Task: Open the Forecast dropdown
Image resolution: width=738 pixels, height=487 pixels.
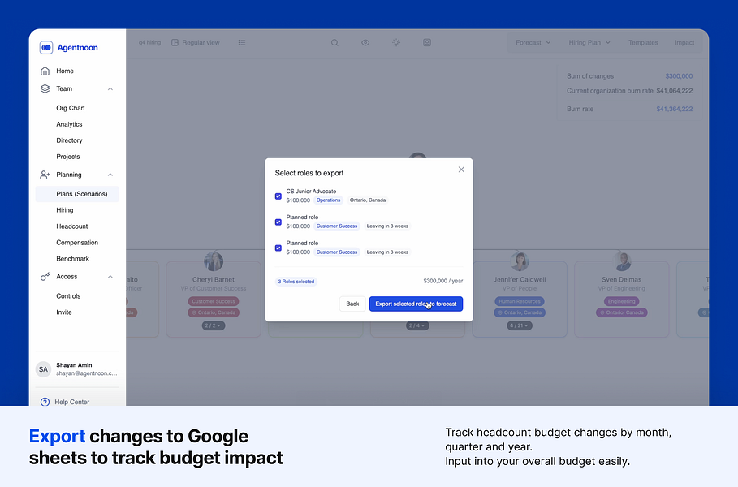Action: pyautogui.click(x=533, y=43)
